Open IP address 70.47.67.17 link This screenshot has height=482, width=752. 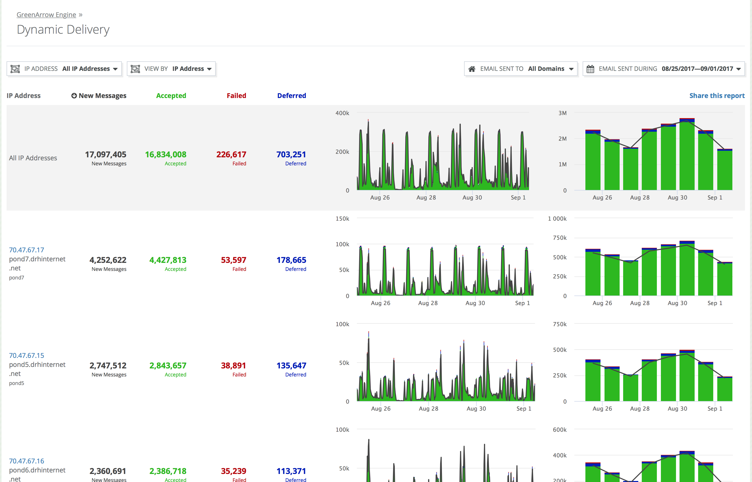(x=26, y=250)
